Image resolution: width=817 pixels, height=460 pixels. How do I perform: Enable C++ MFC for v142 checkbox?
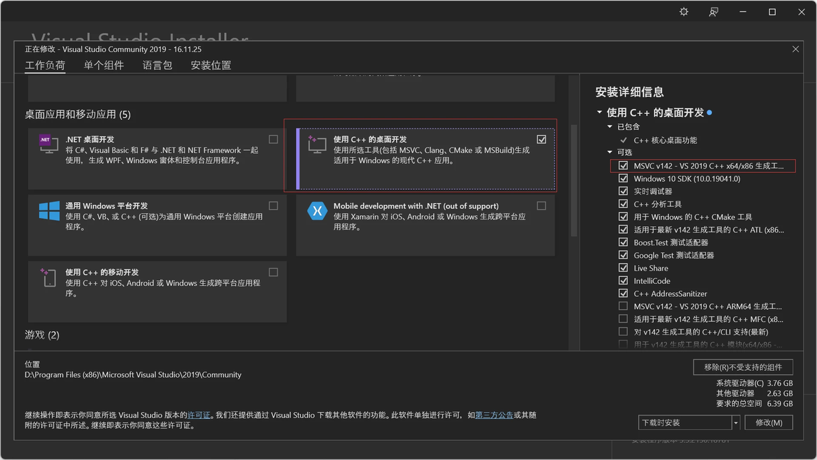[623, 319]
